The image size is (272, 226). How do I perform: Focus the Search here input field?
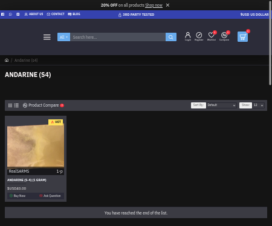pos(118,37)
